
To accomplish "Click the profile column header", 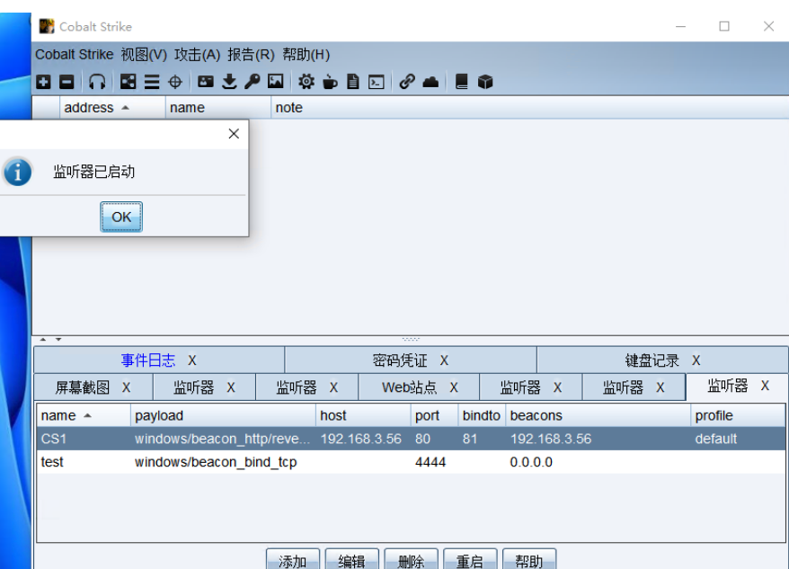I will coord(738,415).
